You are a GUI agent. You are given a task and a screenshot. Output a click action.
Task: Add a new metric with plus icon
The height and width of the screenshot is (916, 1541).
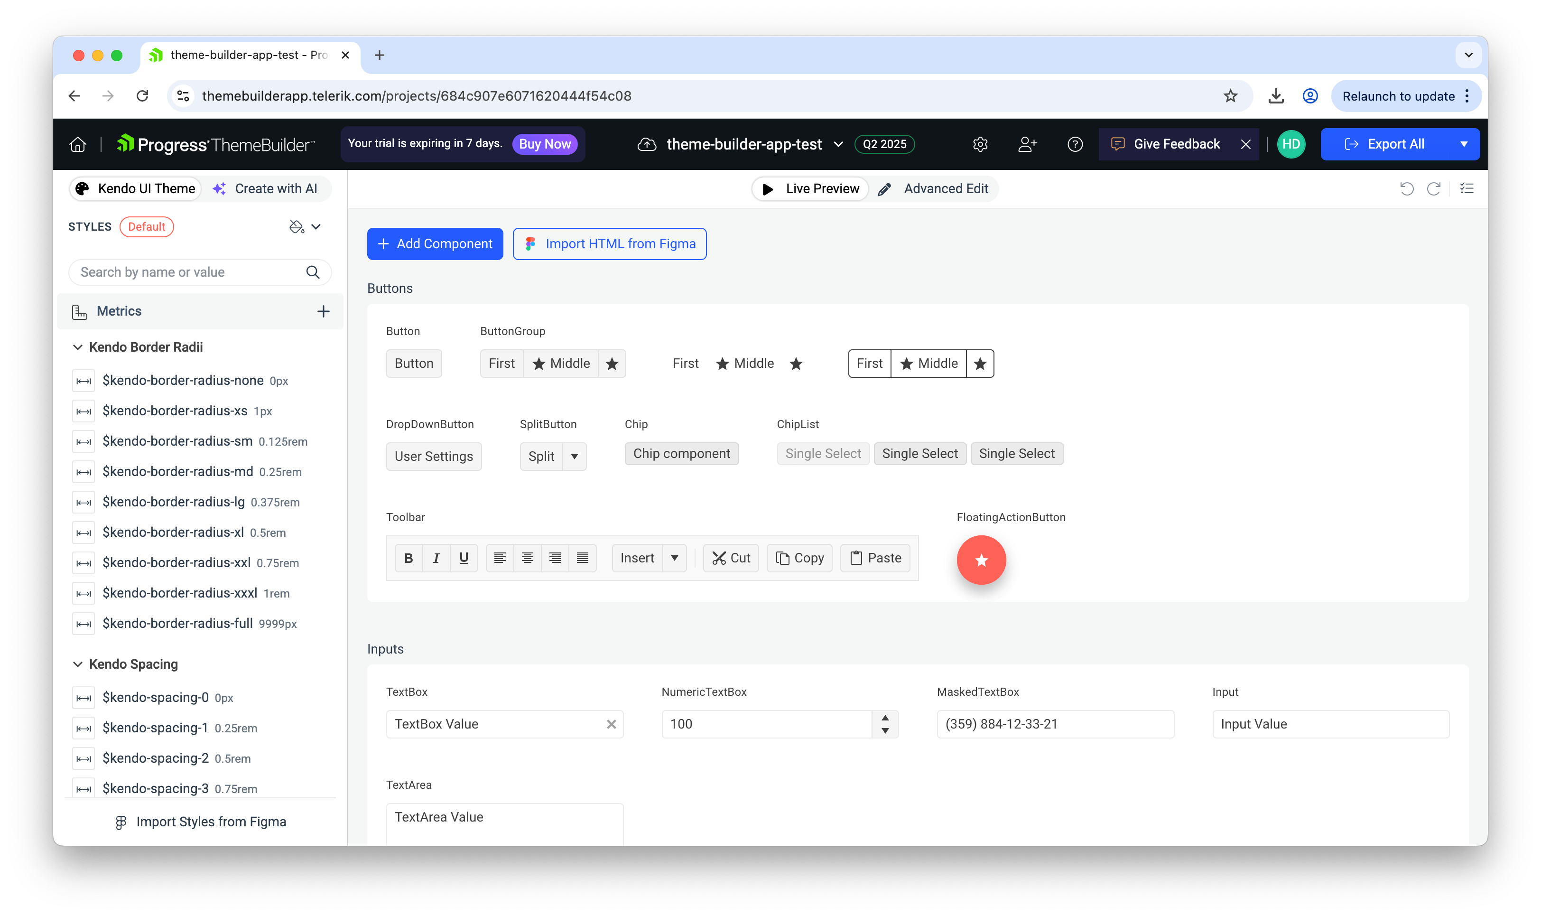click(323, 311)
